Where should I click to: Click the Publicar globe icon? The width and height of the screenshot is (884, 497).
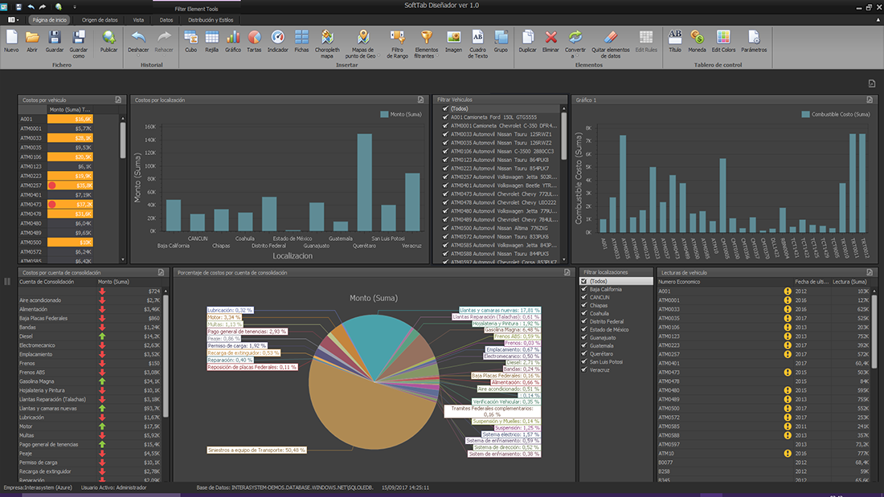click(x=108, y=38)
